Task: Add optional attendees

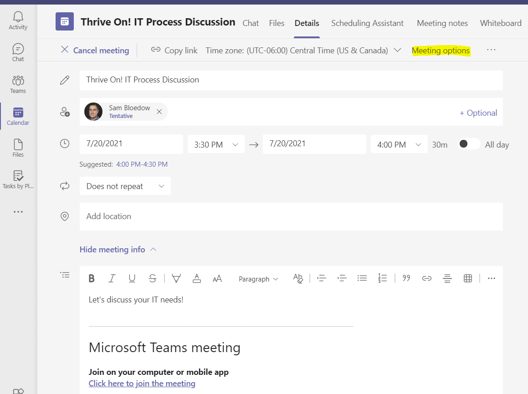Action: pos(478,113)
